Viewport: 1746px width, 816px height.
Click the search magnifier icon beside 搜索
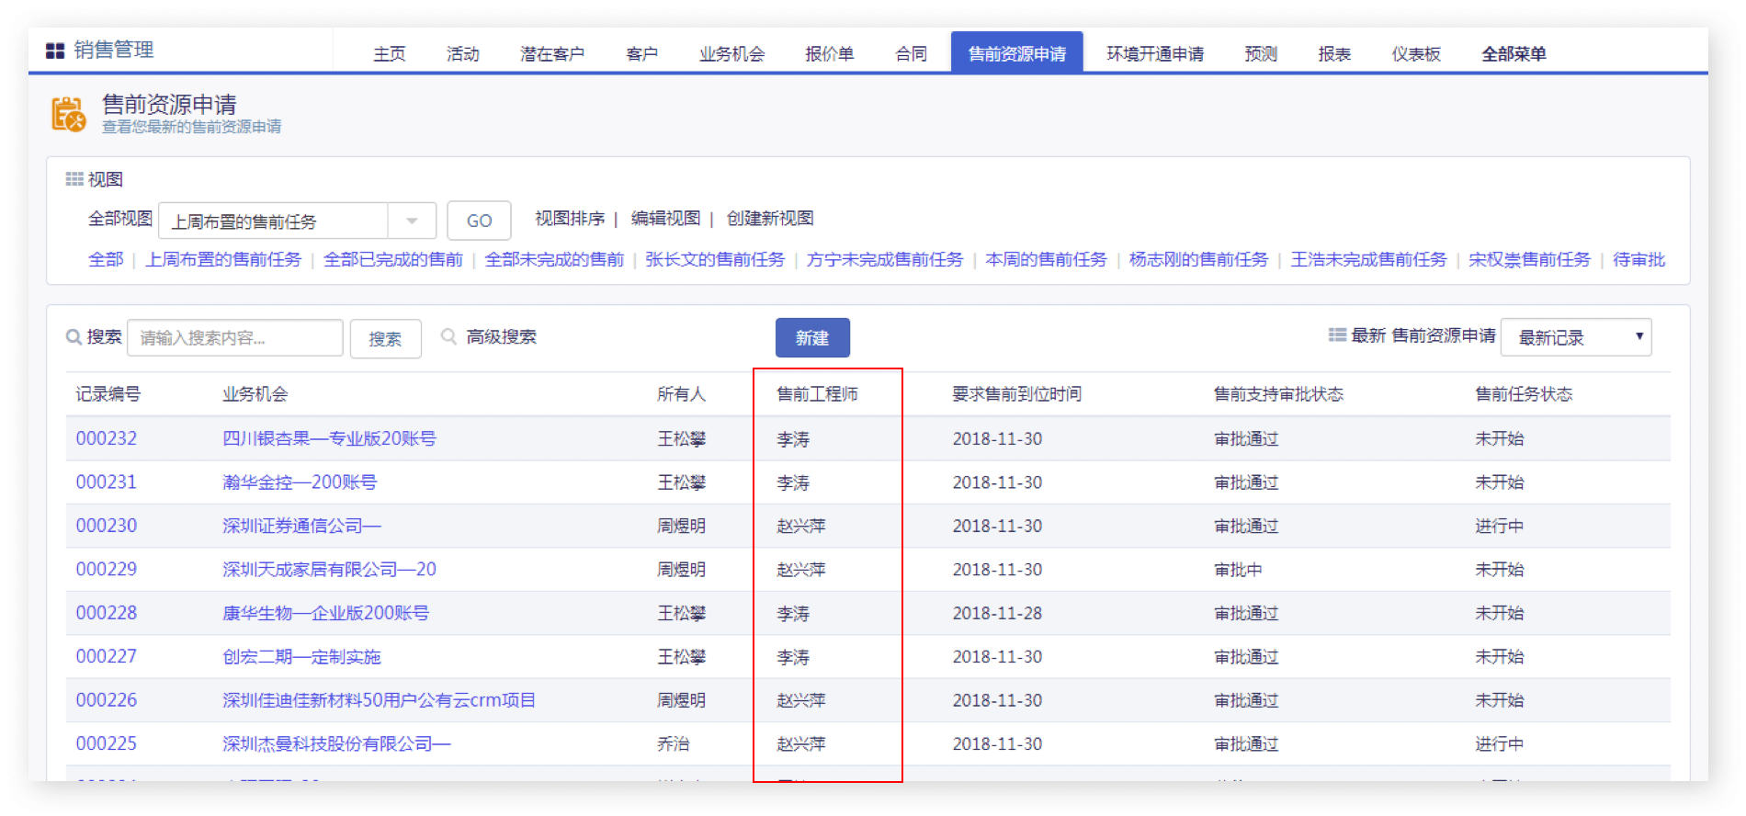click(x=74, y=337)
